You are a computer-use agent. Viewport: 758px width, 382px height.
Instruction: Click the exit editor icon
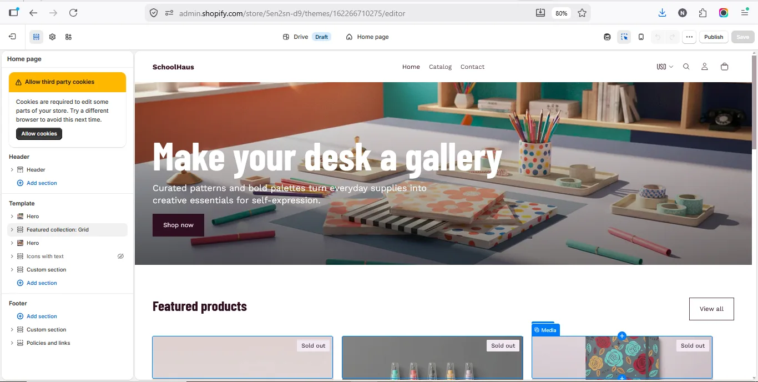(12, 37)
